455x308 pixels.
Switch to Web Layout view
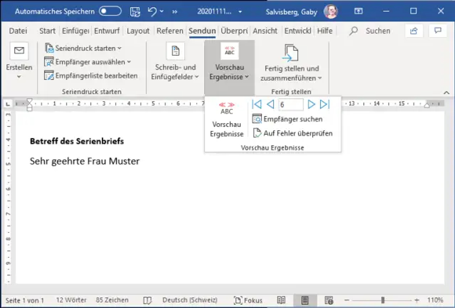click(329, 301)
